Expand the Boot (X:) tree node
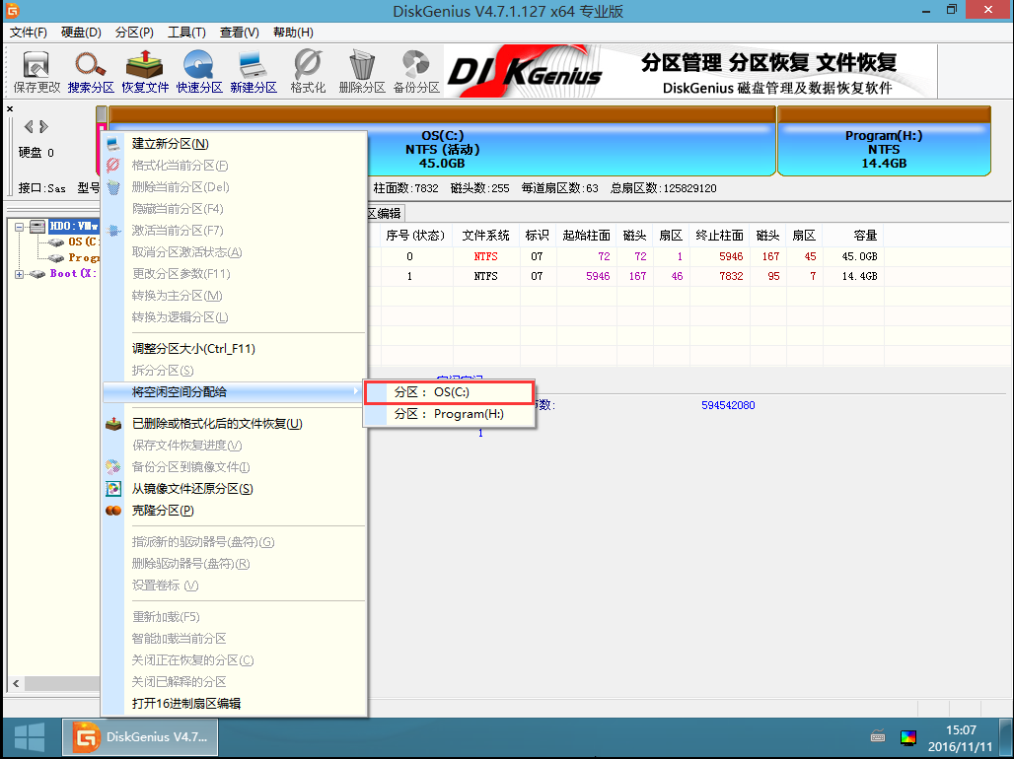This screenshot has width=1014, height=759. (x=19, y=274)
